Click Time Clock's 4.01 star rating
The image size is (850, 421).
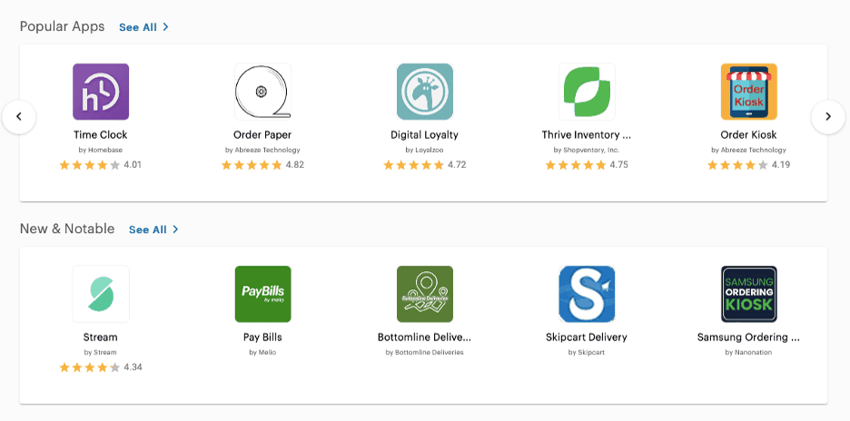coord(101,165)
